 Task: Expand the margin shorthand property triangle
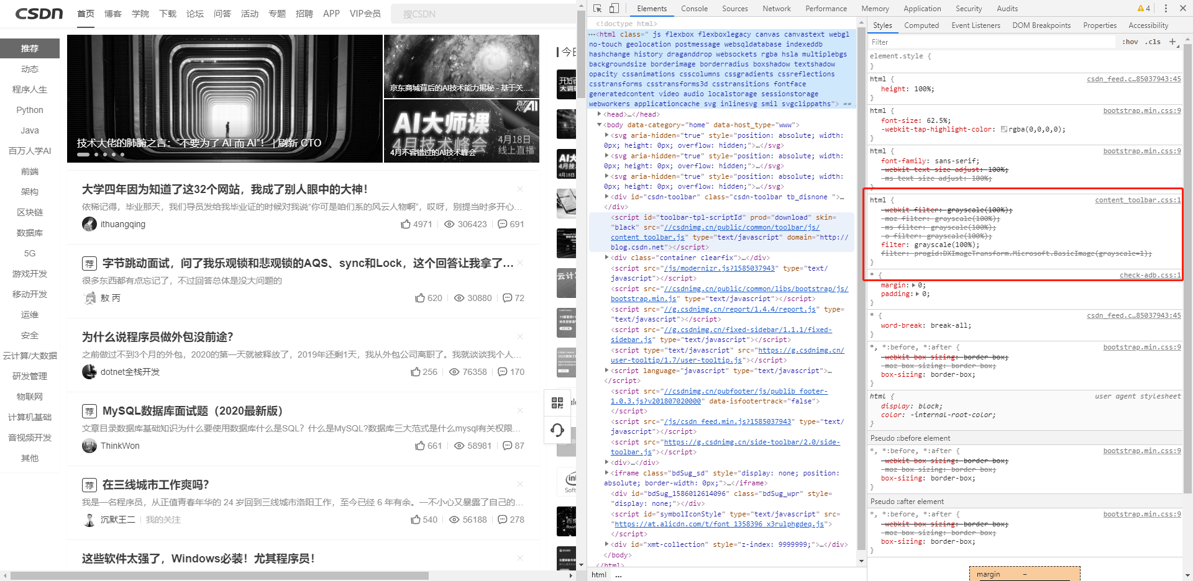(913, 286)
